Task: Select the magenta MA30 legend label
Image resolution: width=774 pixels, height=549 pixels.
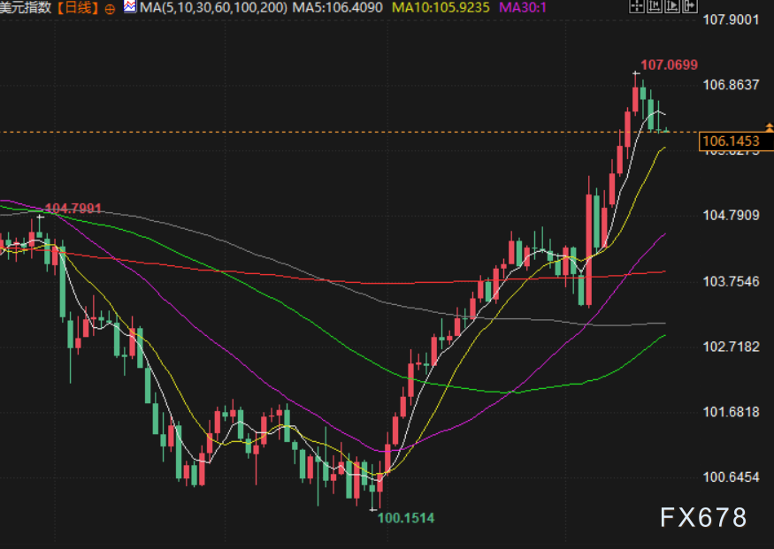Action: click(523, 8)
